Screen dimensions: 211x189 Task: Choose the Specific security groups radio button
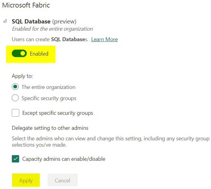coord(15,98)
